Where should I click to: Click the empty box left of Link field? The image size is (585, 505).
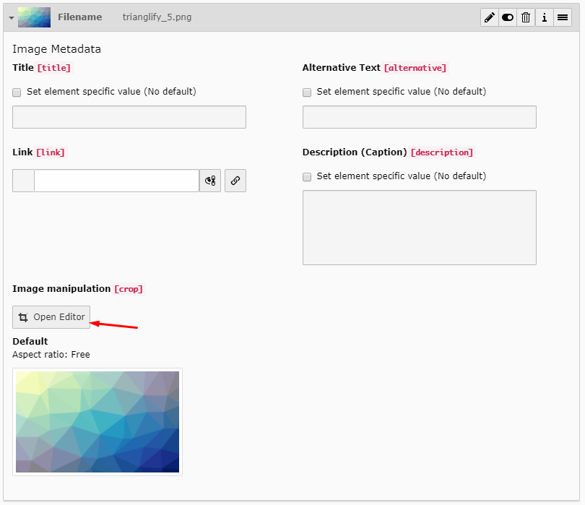coord(23,181)
